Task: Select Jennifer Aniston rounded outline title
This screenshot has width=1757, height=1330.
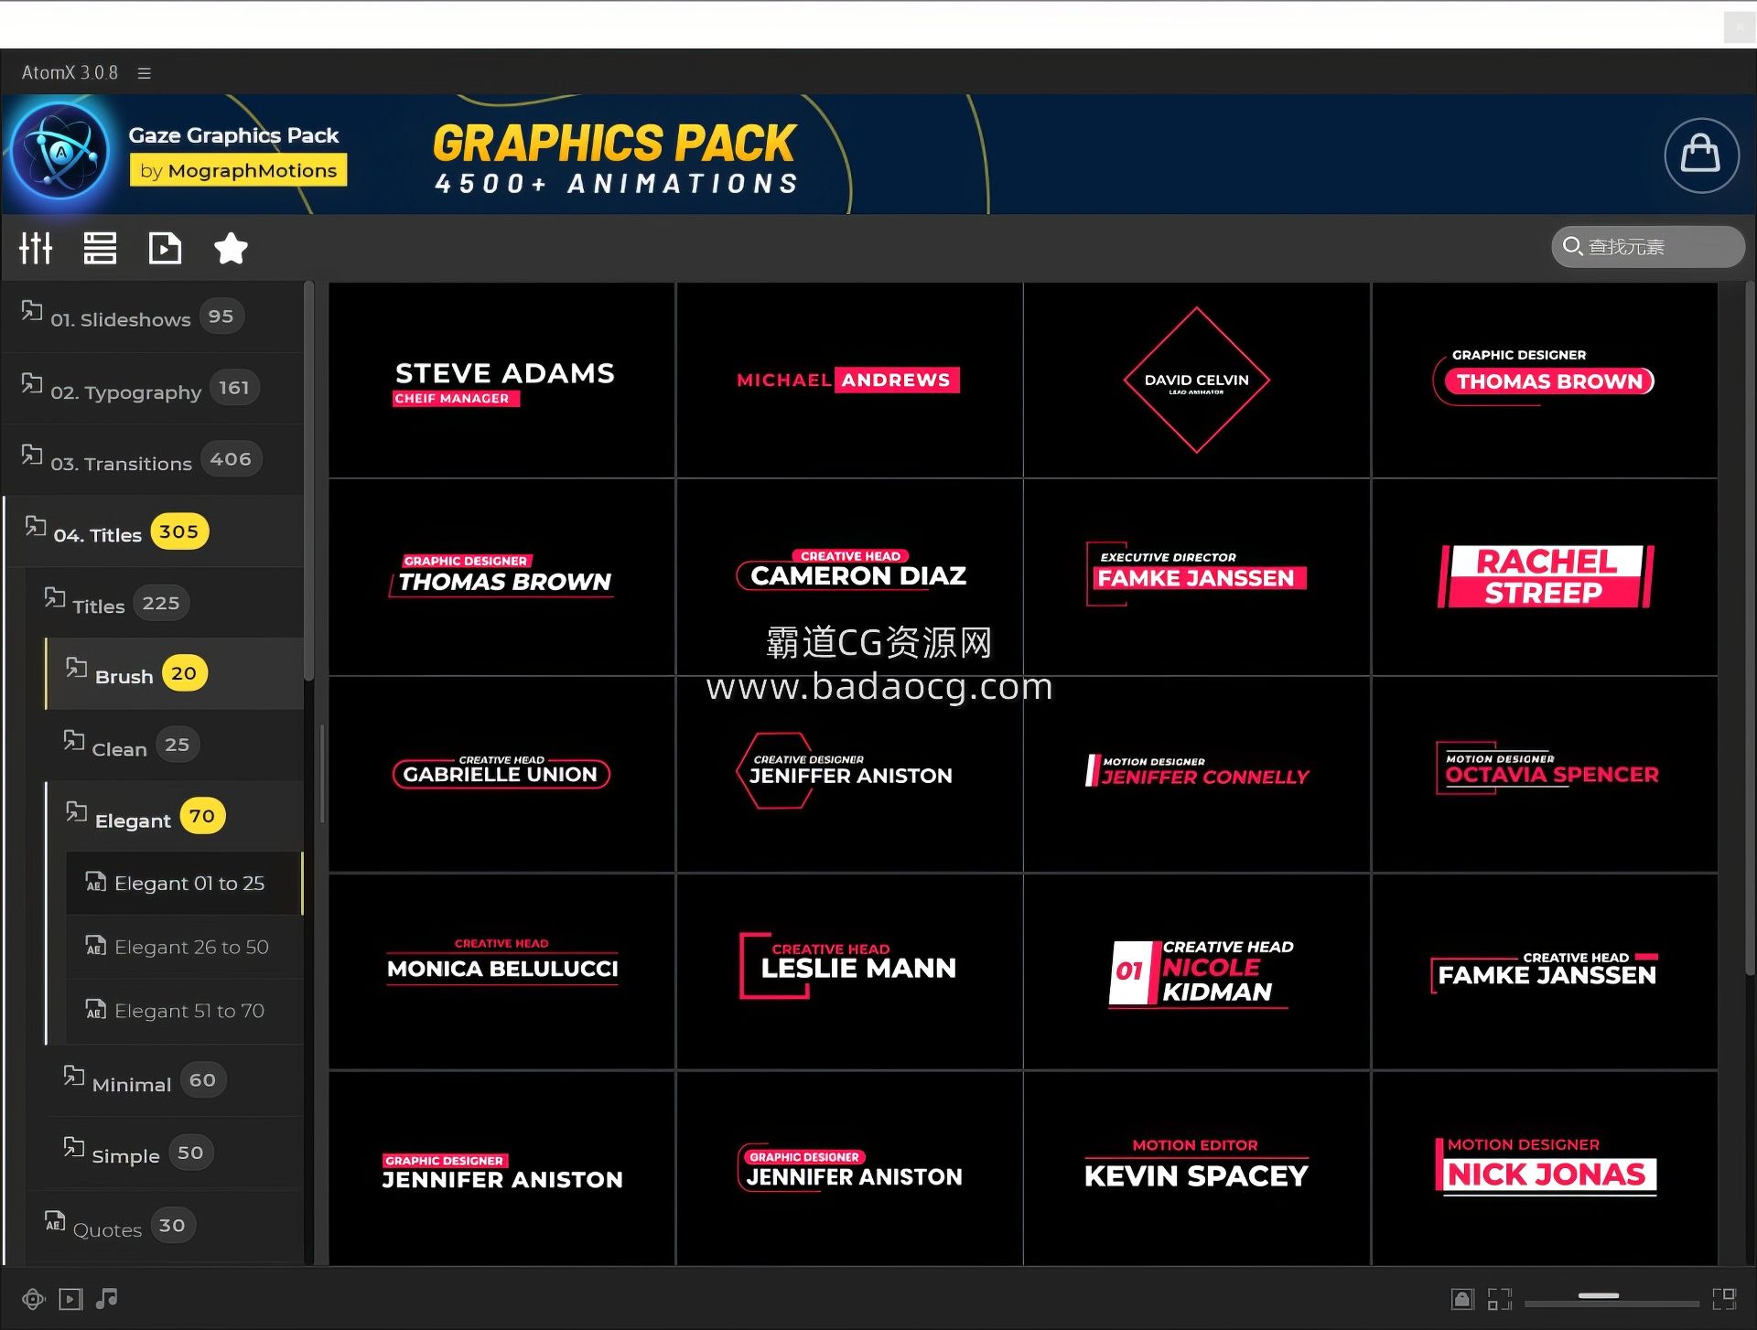Action: click(849, 1169)
